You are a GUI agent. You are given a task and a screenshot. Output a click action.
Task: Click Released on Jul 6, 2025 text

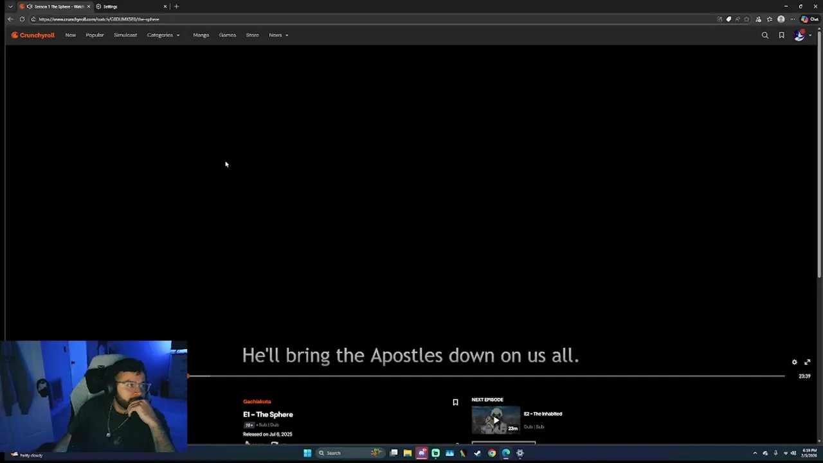pyautogui.click(x=267, y=435)
